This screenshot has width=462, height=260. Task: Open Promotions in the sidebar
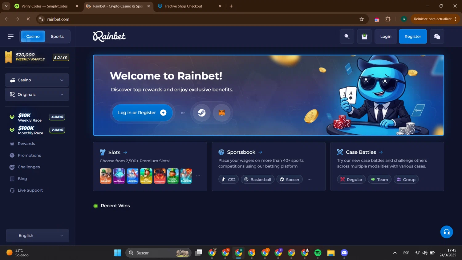29,155
